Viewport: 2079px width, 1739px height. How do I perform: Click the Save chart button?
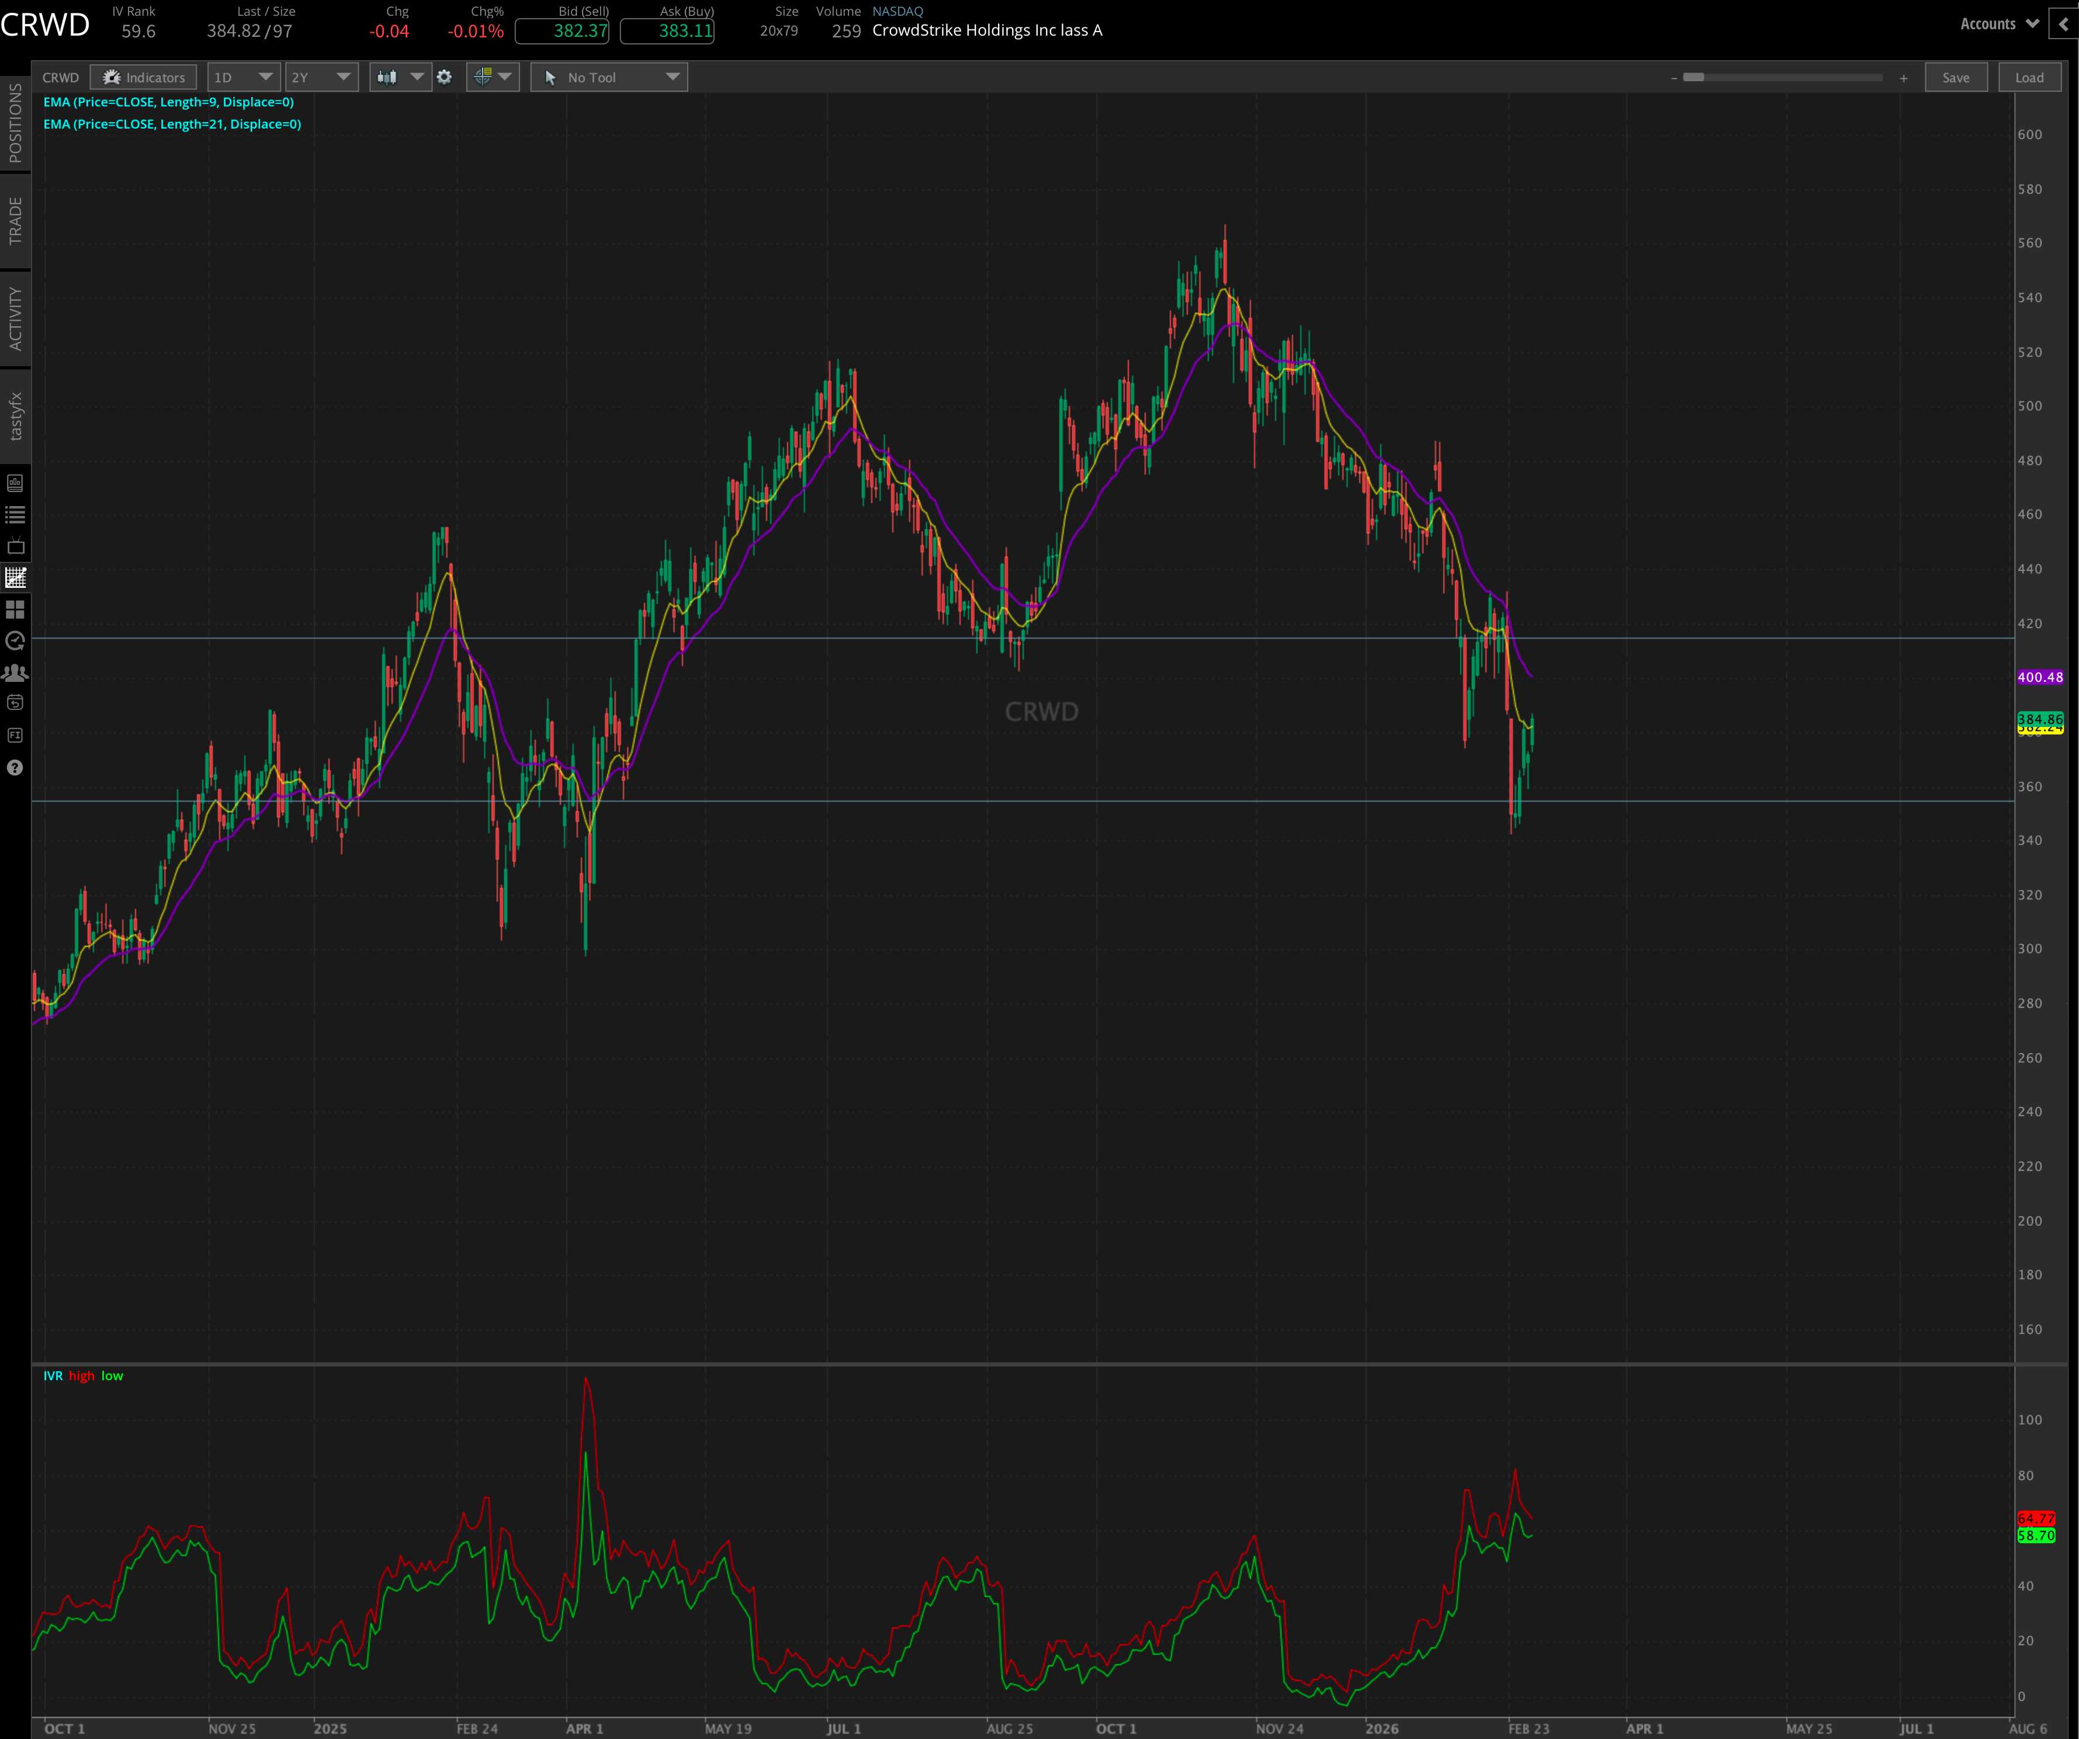coord(1955,77)
